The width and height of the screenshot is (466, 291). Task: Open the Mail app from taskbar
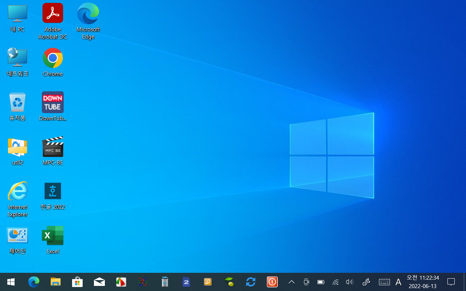click(99, 282)
